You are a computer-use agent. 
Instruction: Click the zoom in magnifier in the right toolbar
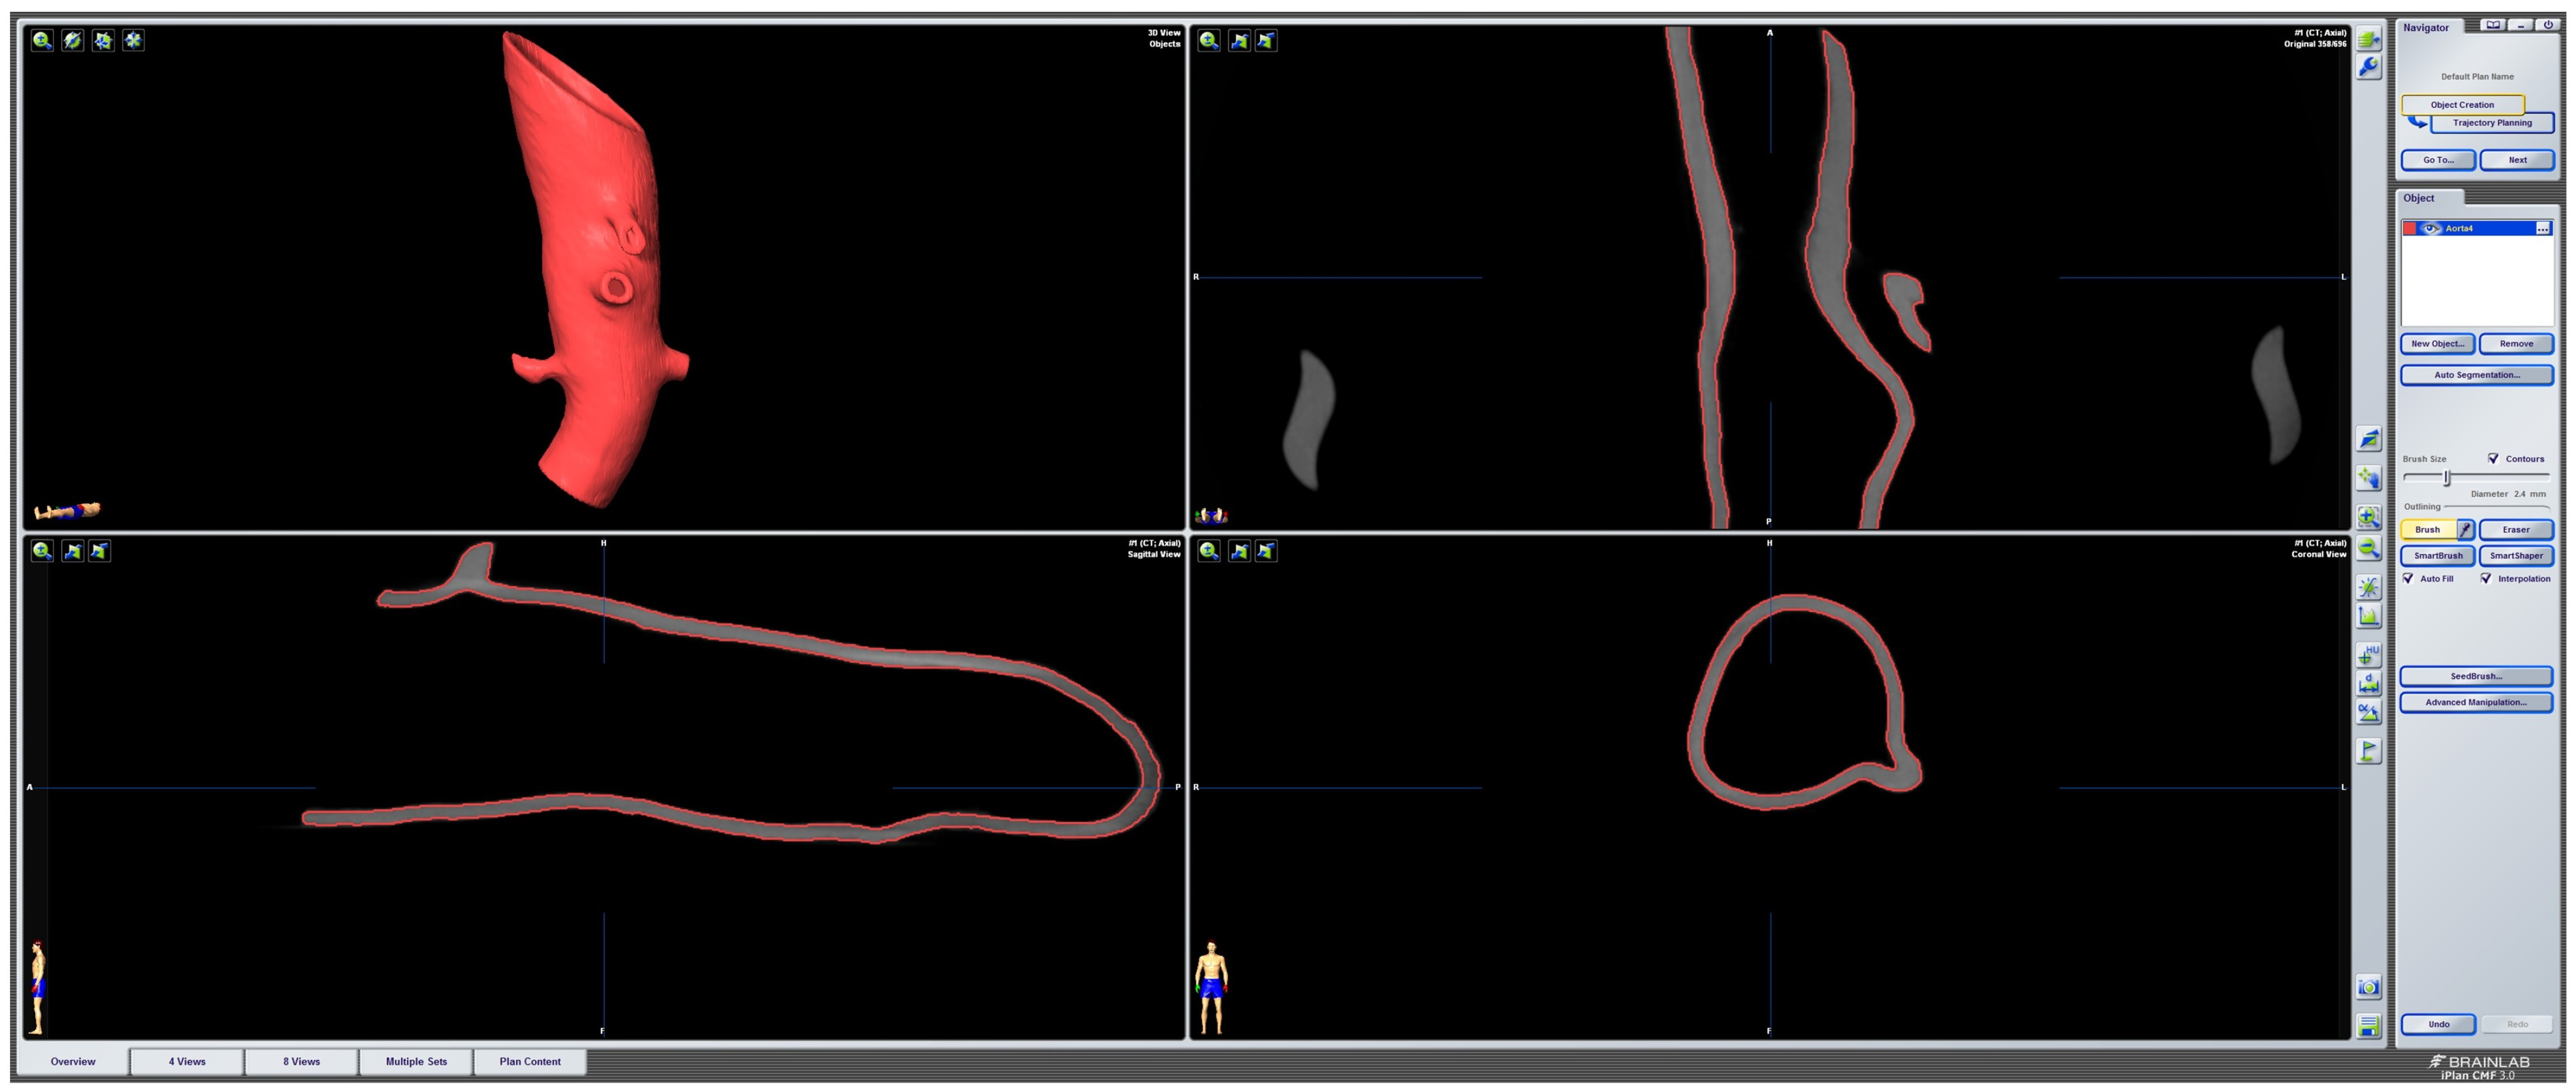tap(2369, 517)
